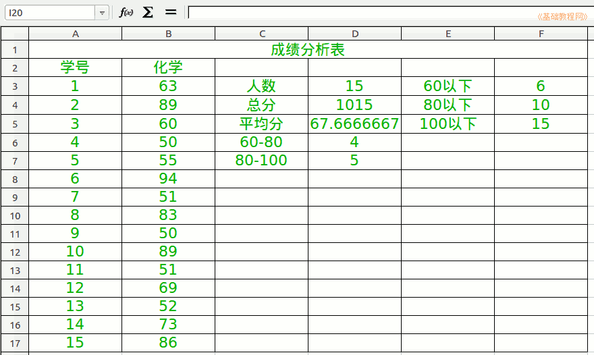The image size is (594, 355).
Task: Click into the formula input line
Action: click(390, 13)
